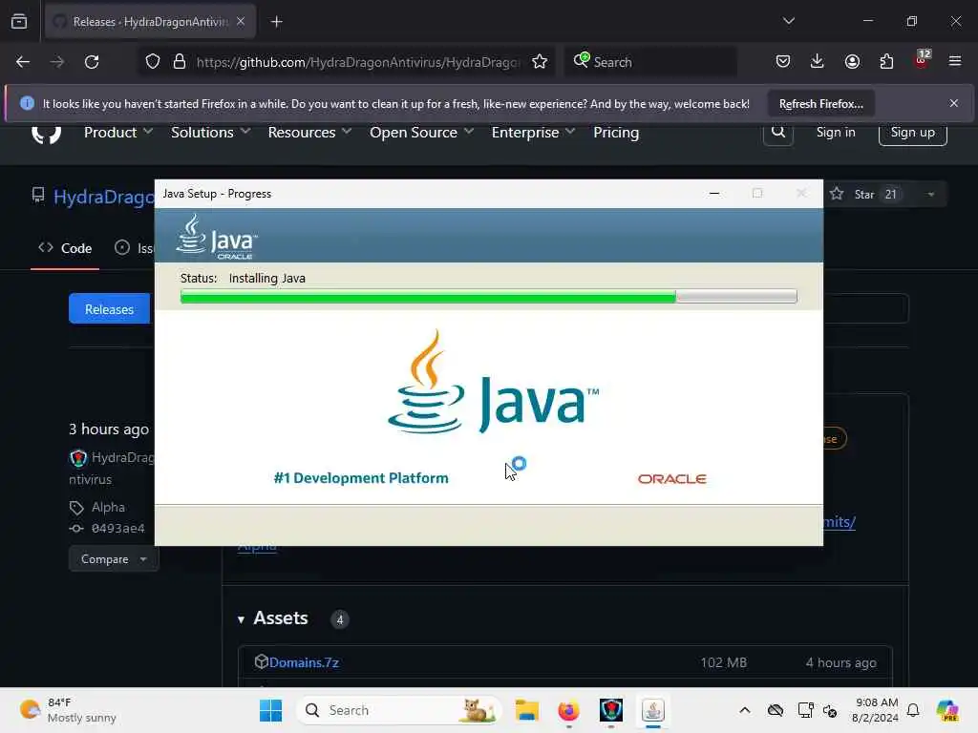Screen dimensions: 978x733
Task: Open the shield antivirus app in taskbar
Action: tap(610, 710)
